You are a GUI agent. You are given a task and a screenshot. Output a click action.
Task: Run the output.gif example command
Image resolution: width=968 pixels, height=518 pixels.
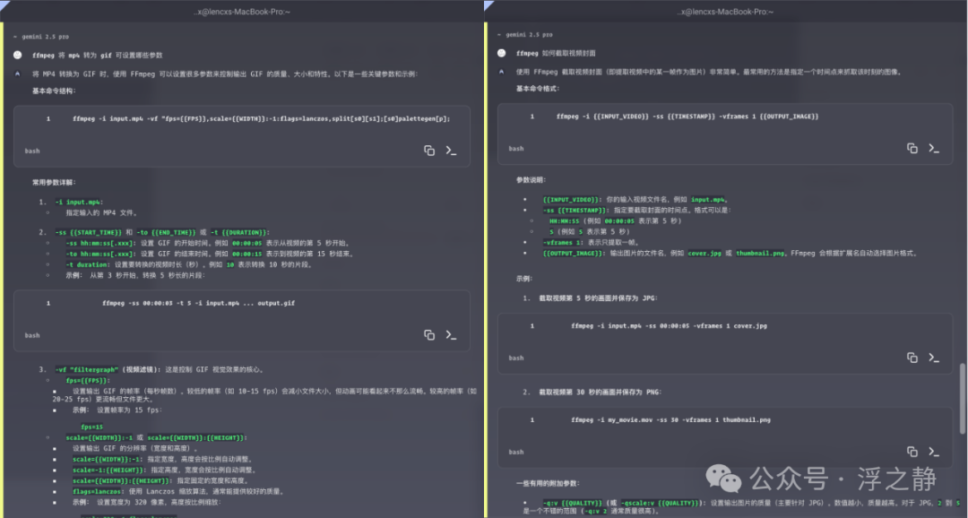451,334
